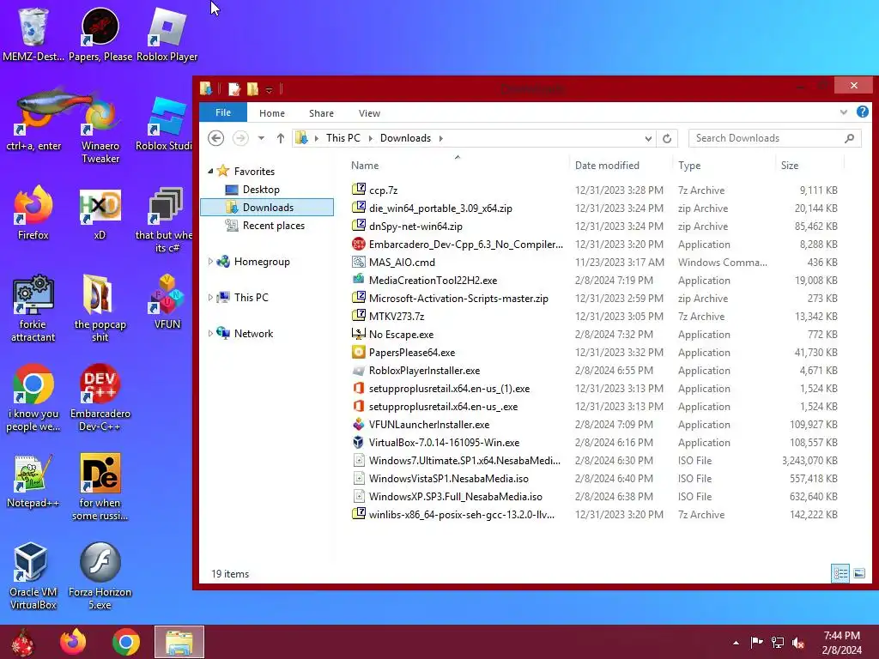Open Firefox desktop shortcut

pyautogui.click(x=33, y=213)
